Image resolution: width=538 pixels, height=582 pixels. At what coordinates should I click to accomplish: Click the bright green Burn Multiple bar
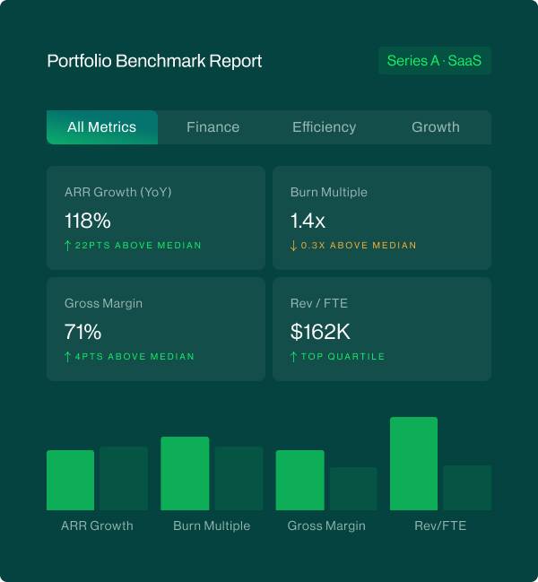[185, 473]
